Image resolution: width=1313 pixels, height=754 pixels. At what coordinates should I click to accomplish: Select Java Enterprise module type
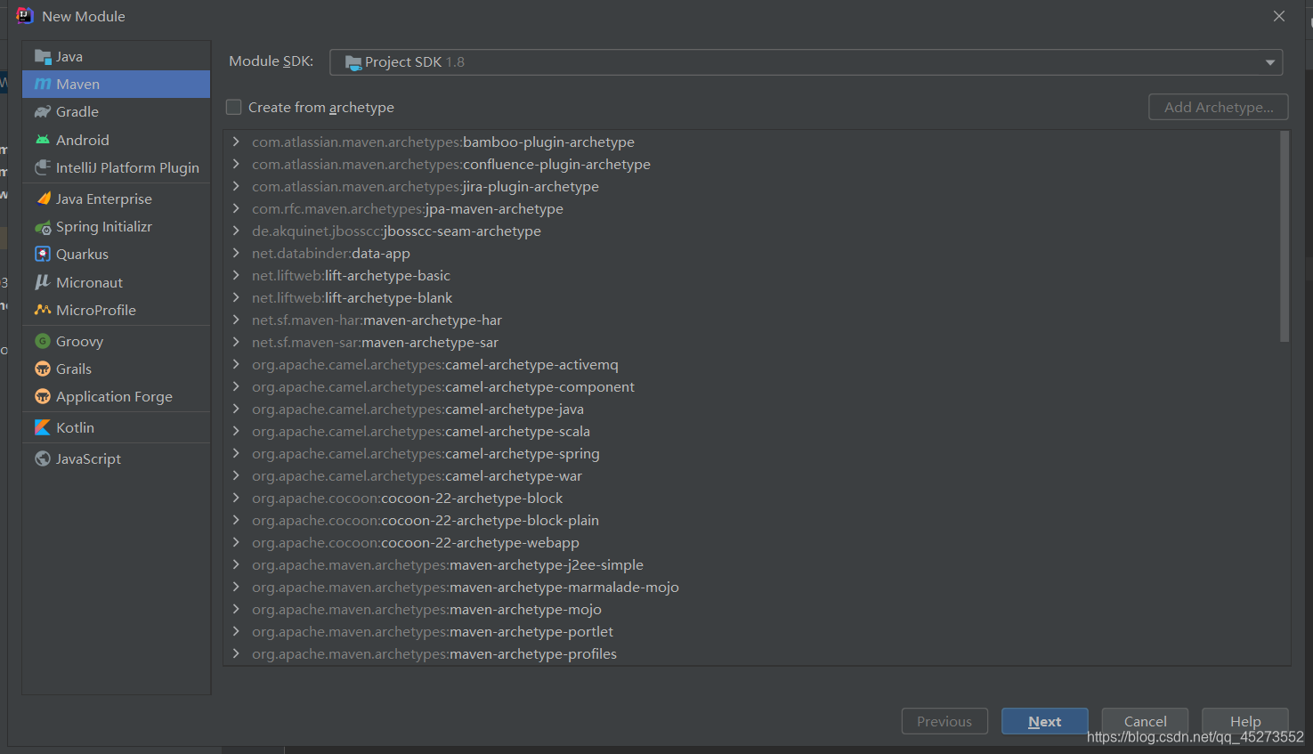click(117, 199)
